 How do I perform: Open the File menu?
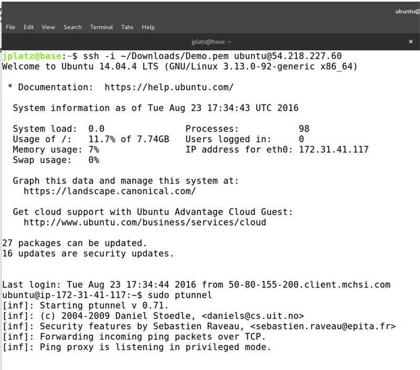click(x=10, y=27)
